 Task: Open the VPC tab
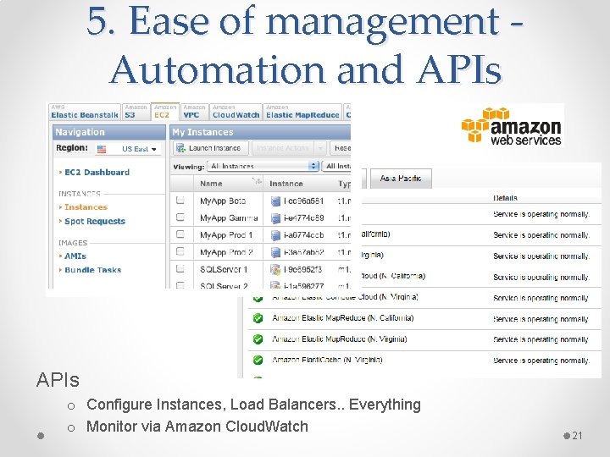pos(194,112)
